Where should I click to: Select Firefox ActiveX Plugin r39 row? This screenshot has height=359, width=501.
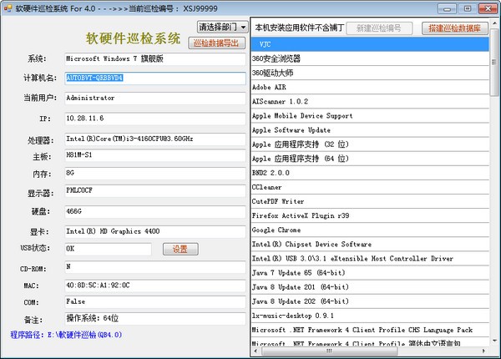tap(370, 215)
